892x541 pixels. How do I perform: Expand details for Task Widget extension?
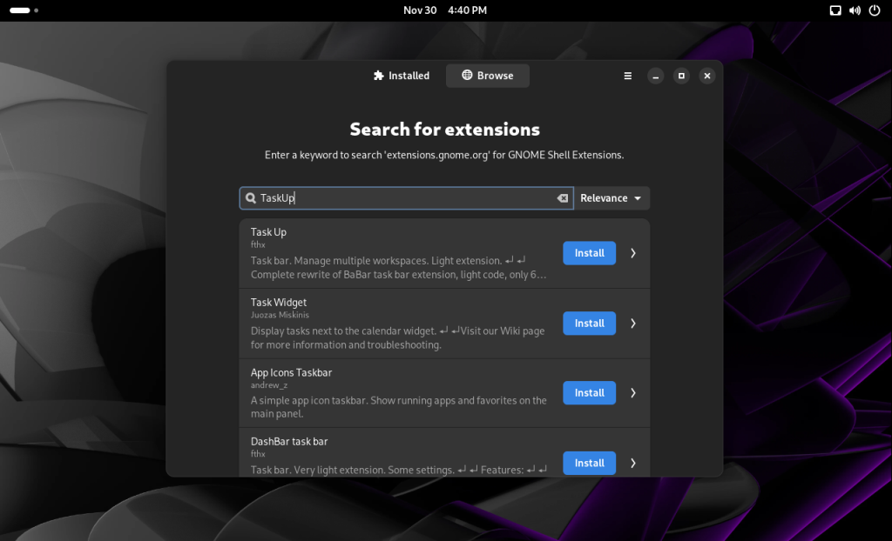(633, 324)
